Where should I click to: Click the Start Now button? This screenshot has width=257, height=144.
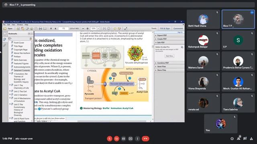tap(169, 56)
